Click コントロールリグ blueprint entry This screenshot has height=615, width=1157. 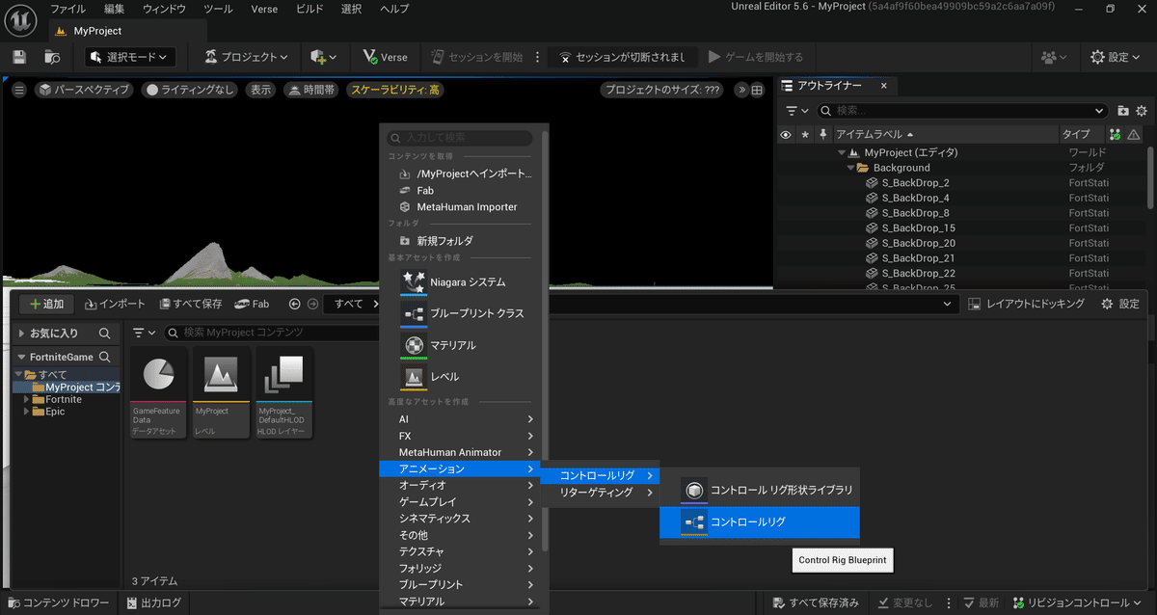click(759, 522)
